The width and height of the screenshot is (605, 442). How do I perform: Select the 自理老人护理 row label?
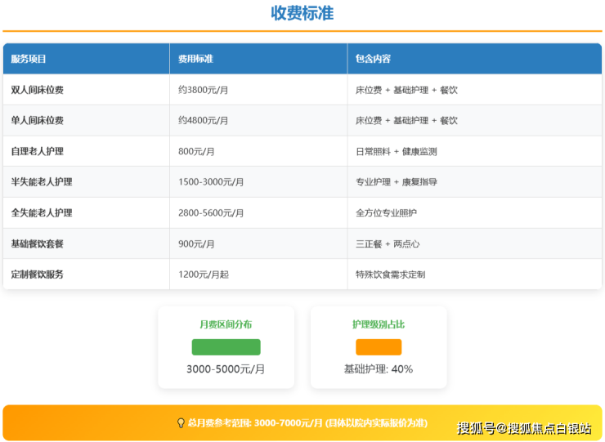pyautogui.click(x=38, y=151)
